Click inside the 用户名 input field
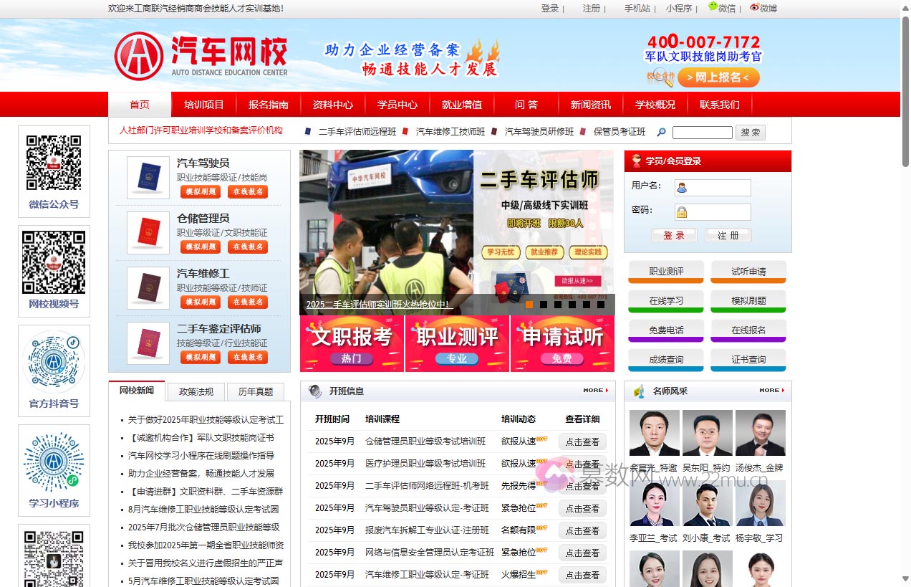Image resolution: width=911 pixels, height=587 pixels. click(x=716, y=188)
